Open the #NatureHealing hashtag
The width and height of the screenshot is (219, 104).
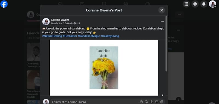tap(52, 36)
